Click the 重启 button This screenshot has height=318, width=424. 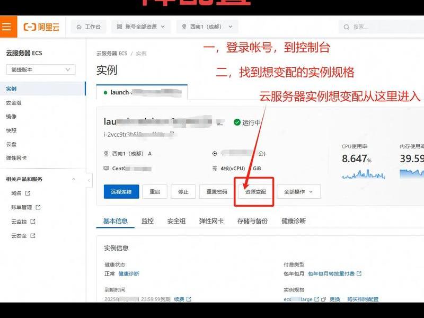155,192
